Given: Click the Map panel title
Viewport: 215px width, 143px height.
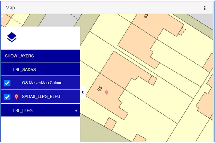Looking at the screenshot, I should (10, 8).
